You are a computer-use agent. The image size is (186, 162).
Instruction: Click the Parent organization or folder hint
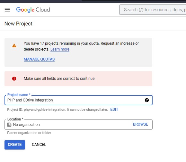29,133
